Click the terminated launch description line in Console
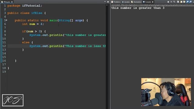The height and width of the screenshot is (109, 194). pyautogui.click(x=152, y=5)
